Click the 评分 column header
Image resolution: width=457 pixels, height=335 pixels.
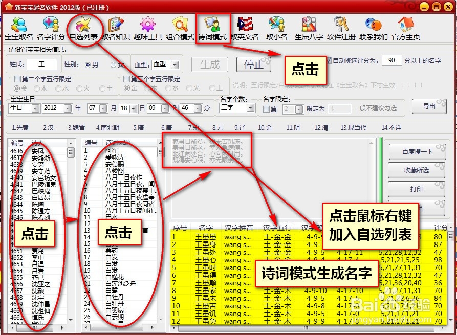pyautogui.click(x=440, y=227)
